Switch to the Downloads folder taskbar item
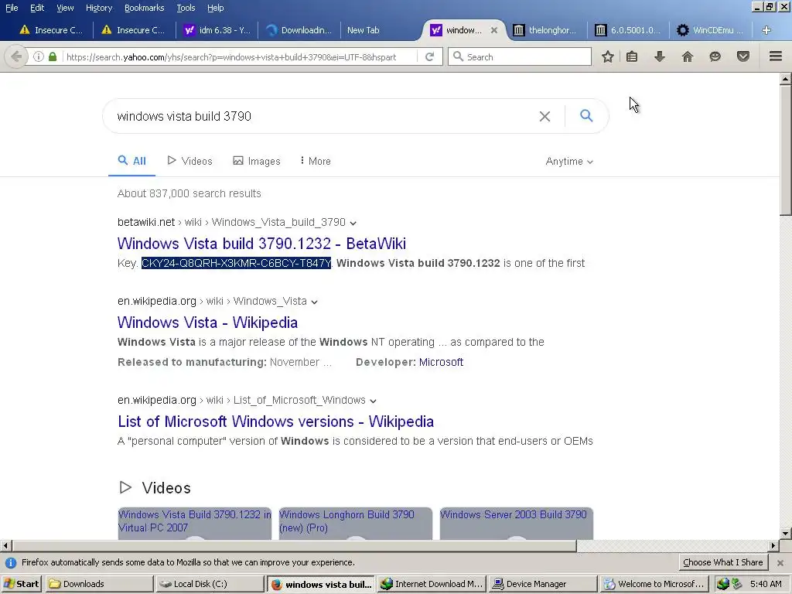 99,584
